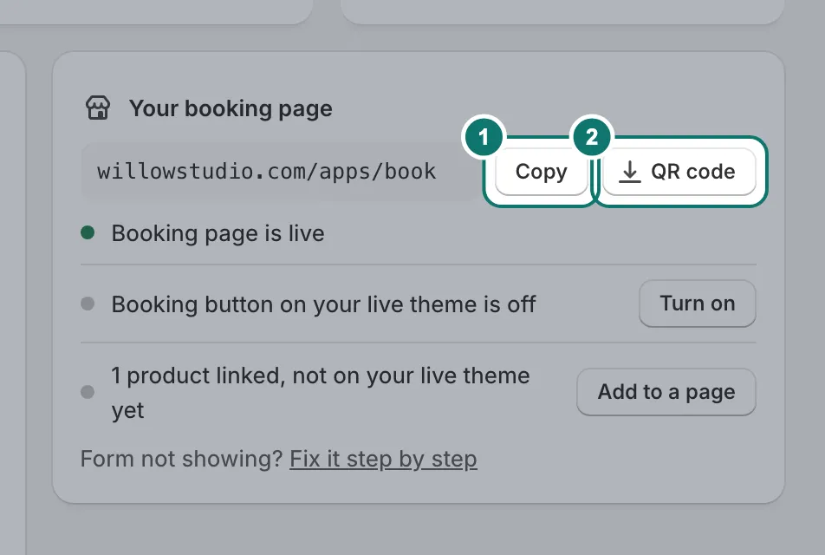Copy the booking page URL
This screenshot has width=825, height=555.
click(x=541, y=172)
